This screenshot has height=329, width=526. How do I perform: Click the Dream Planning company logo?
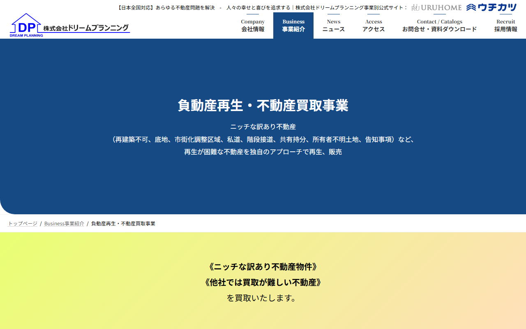pos(70,25)
